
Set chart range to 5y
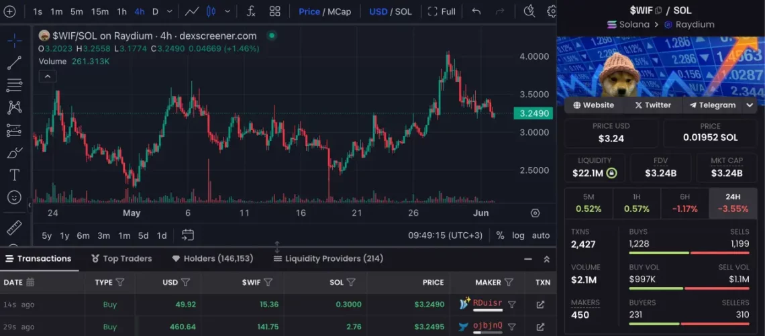point(47,235)
